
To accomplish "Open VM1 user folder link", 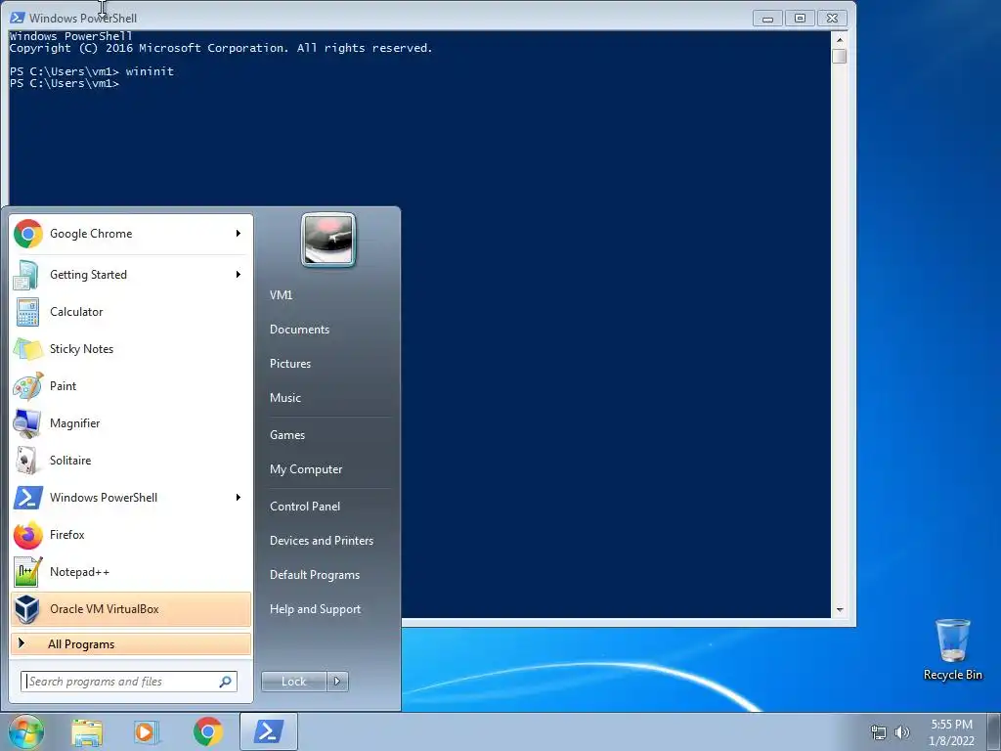I will click(x=281, y=295).
